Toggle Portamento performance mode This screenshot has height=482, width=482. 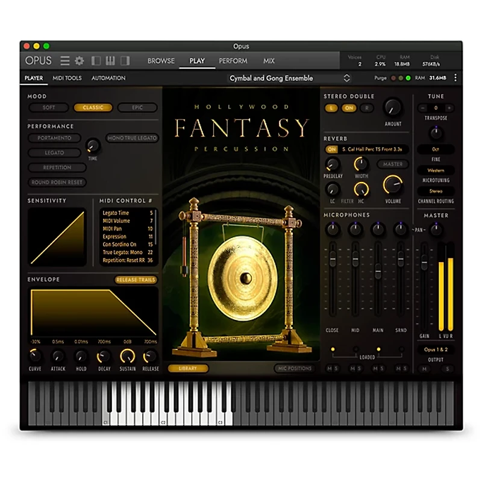tap(54, 138)
